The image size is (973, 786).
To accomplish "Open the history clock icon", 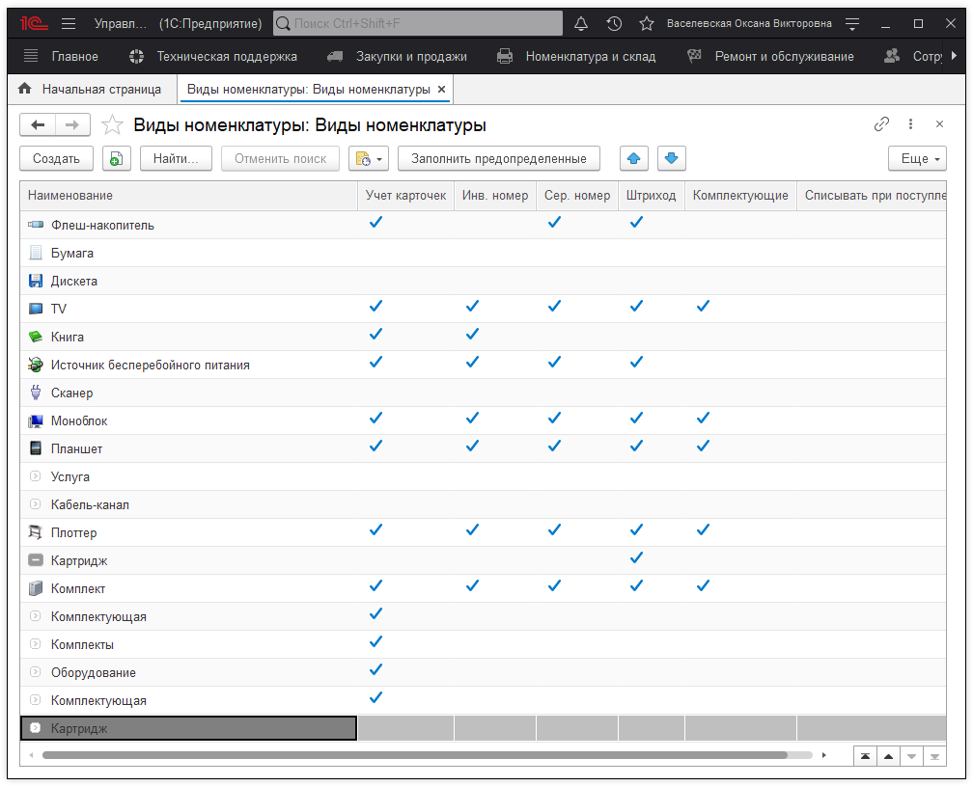I will coord(614,23).
